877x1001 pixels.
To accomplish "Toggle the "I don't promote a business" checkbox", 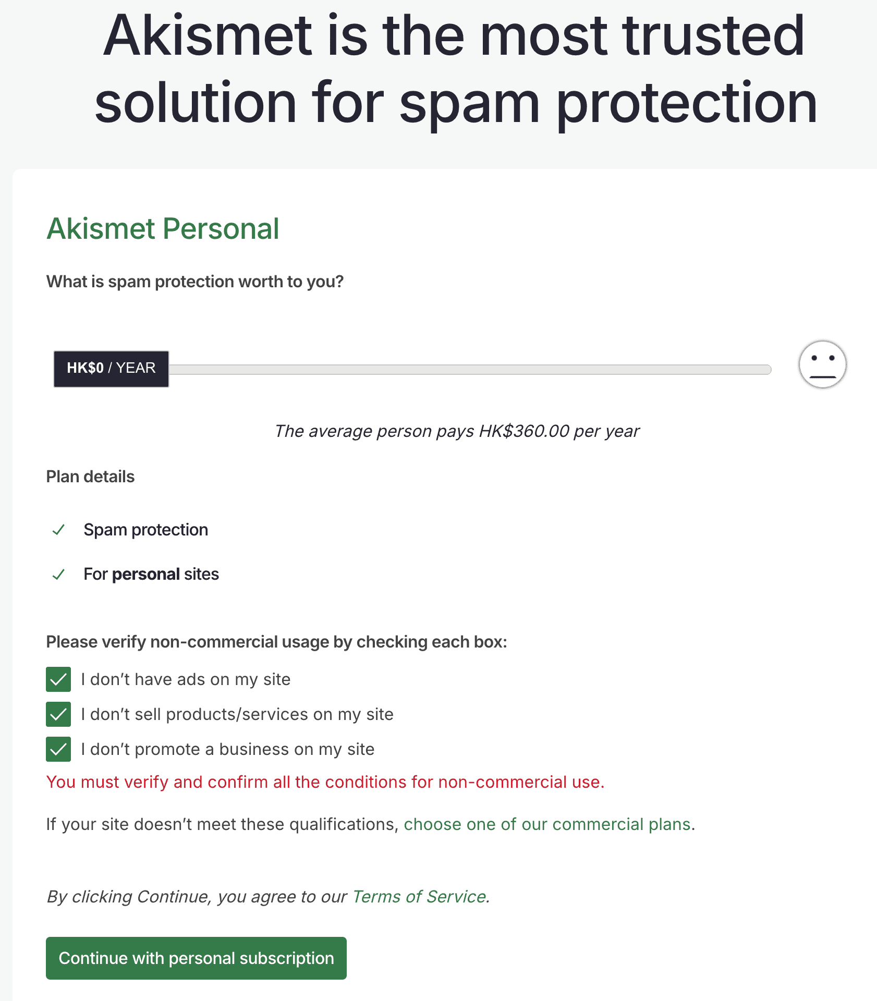I will coord(58,749).
